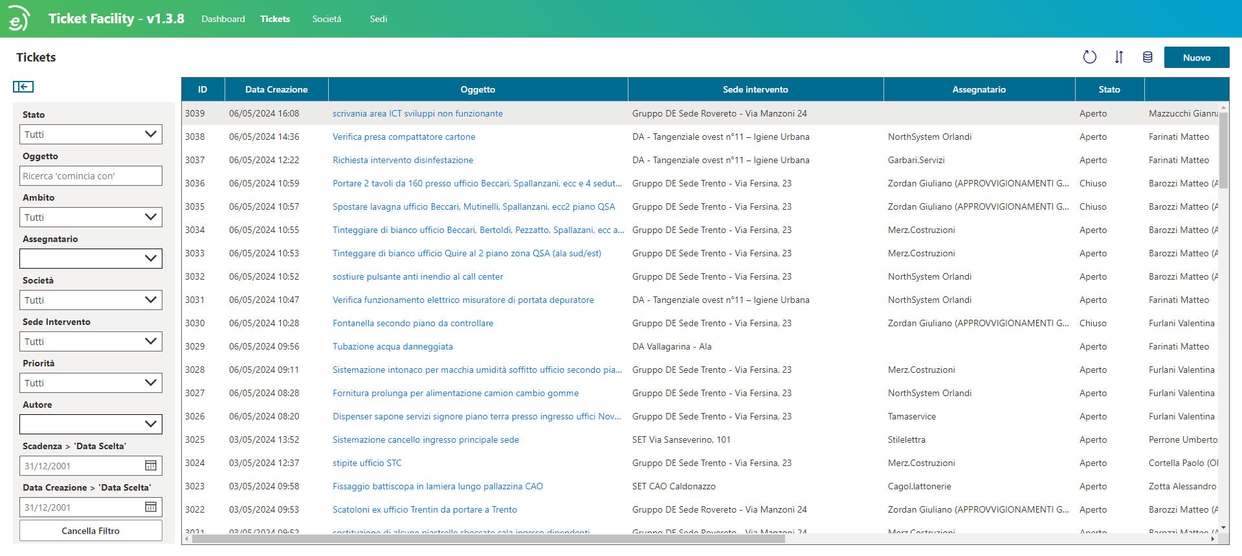Screen dimensions: 1242x556
Task: Open the Societá menu item
Action: 327,19
